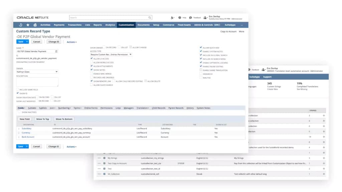
Task: Expand the Save button arrow at top
Action: (x=27, y=42)
